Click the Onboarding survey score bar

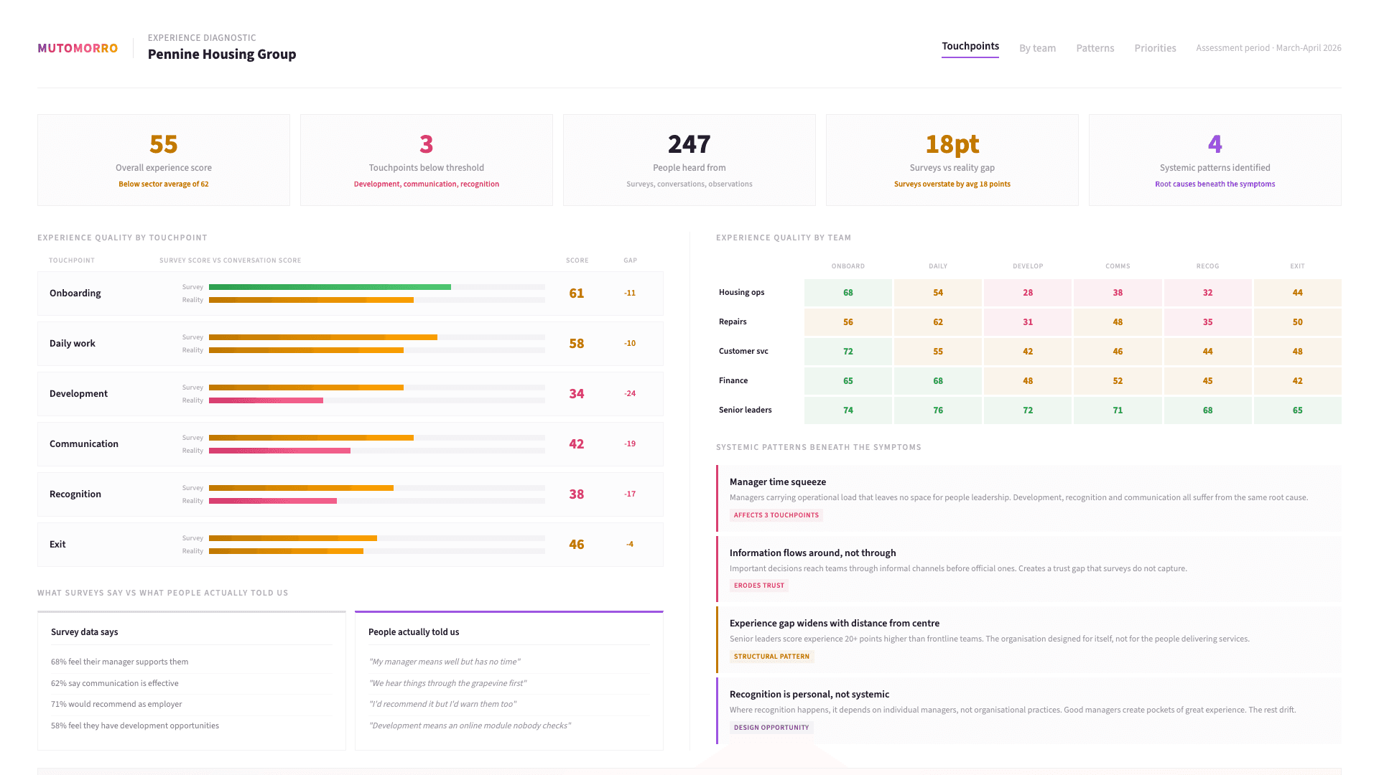click(330, 286)
